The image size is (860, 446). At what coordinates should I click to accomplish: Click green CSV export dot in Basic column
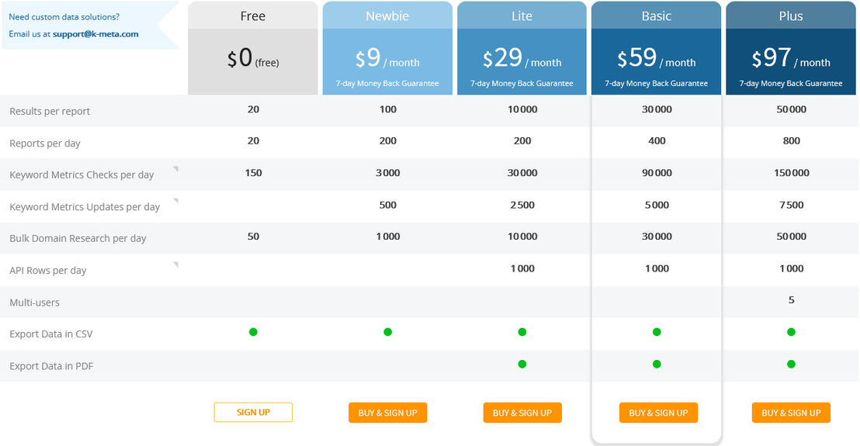[x=657, y=331]
